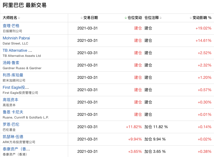Viewport: 214px width, 157px height.
Task: Select +14.61% impact value for Mohnish Pabrai
Action: [x=203, y=41]
